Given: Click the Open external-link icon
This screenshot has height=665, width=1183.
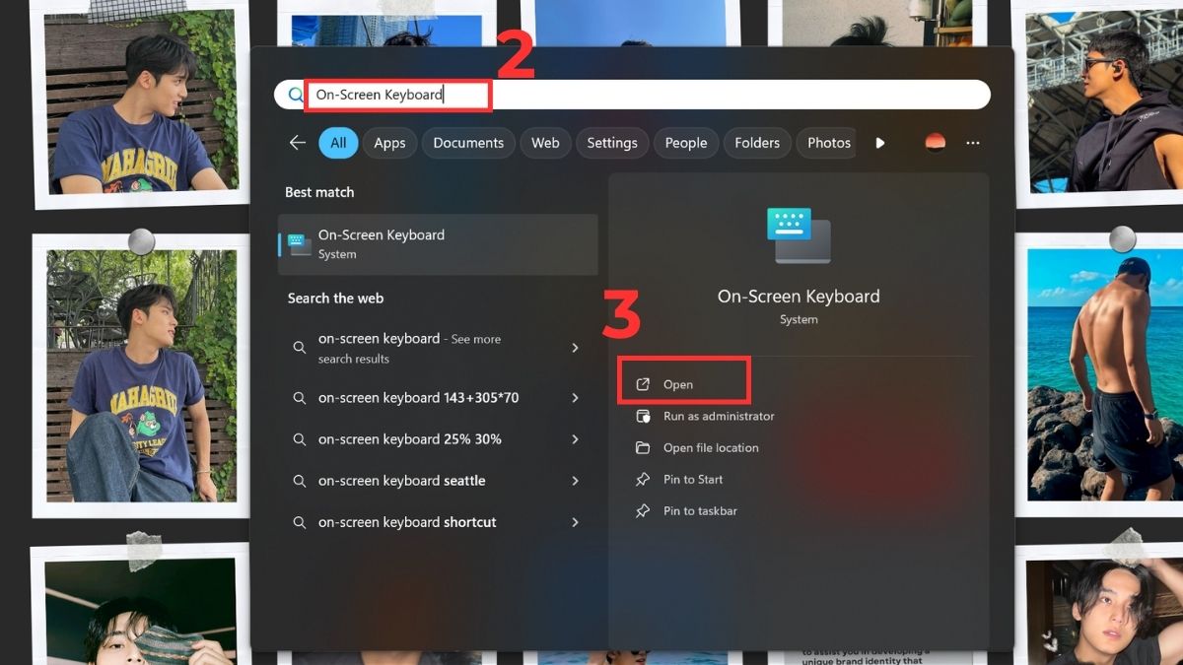Looking at the screenshot, I should pyautogui.click(x=643, y=384).
